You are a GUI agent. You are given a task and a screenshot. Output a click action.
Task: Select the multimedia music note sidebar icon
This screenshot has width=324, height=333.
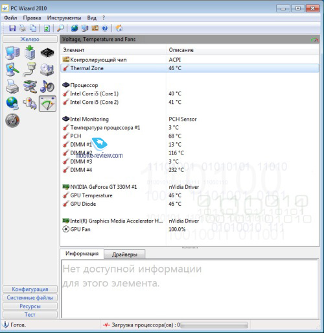click(x=47, y=86)
